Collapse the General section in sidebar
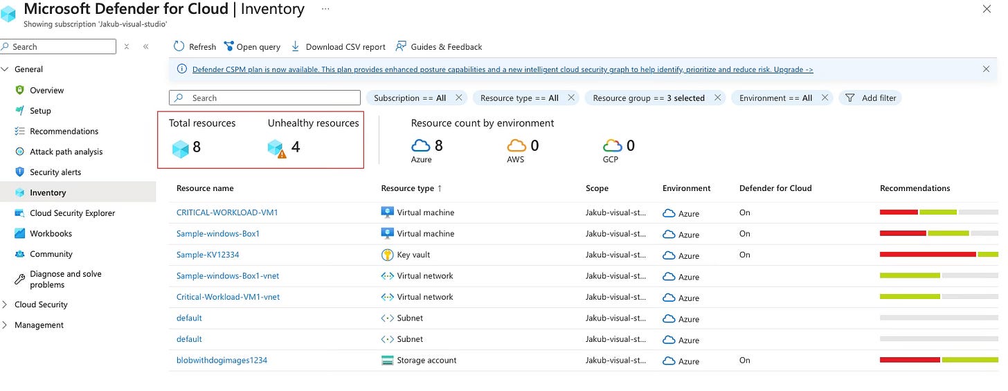Image resolution: width=1008 pixels, height=391 pixels. (6, 69)
